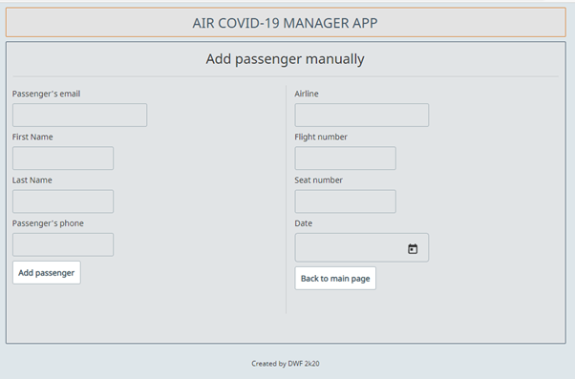Go back via Back to main page button
This screenshot has height=379, width=575.
(x=335, y=278)
